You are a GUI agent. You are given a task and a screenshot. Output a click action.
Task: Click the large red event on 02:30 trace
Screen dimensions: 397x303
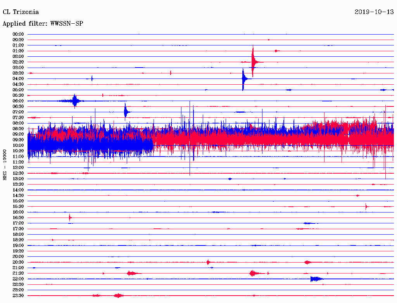(x=254, y=61)
